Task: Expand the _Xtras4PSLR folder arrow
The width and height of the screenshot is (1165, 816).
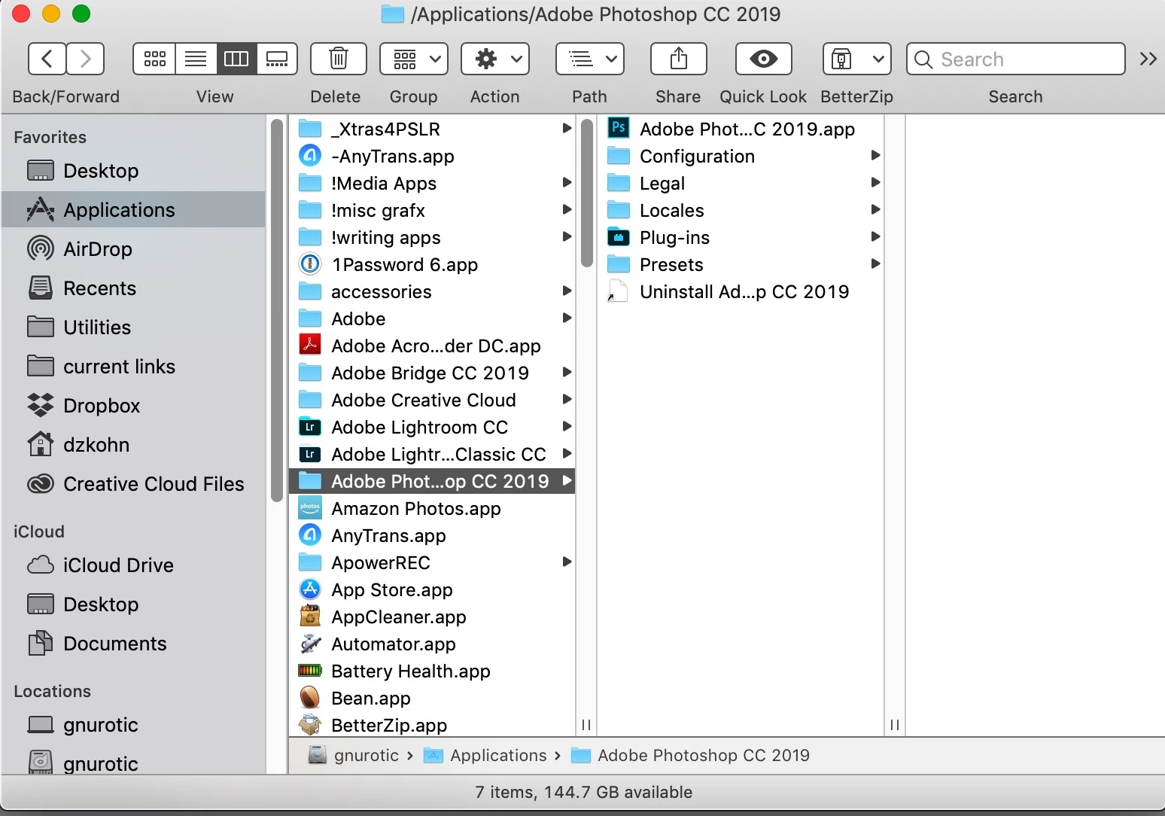Action: click(x=567, y=129)
